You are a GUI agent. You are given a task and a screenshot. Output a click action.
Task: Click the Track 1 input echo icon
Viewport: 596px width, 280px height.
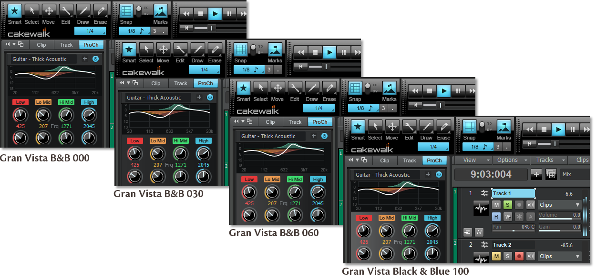pos(531,205)
